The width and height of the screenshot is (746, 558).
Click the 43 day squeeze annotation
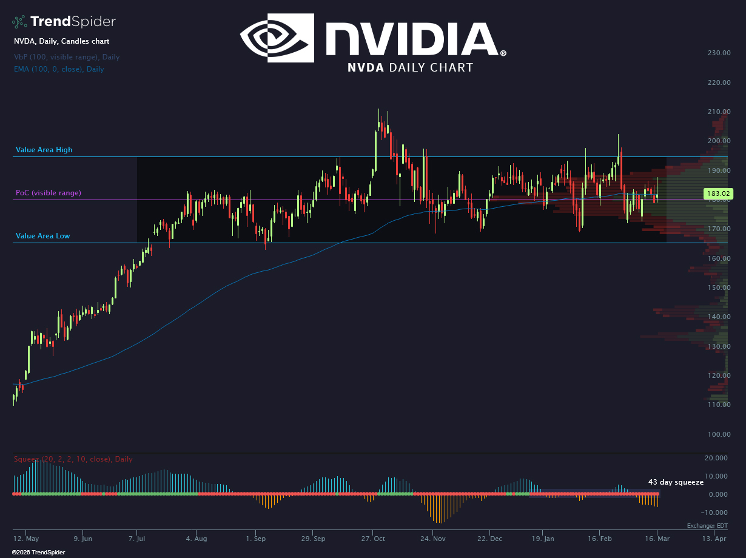tap(676, 482)
